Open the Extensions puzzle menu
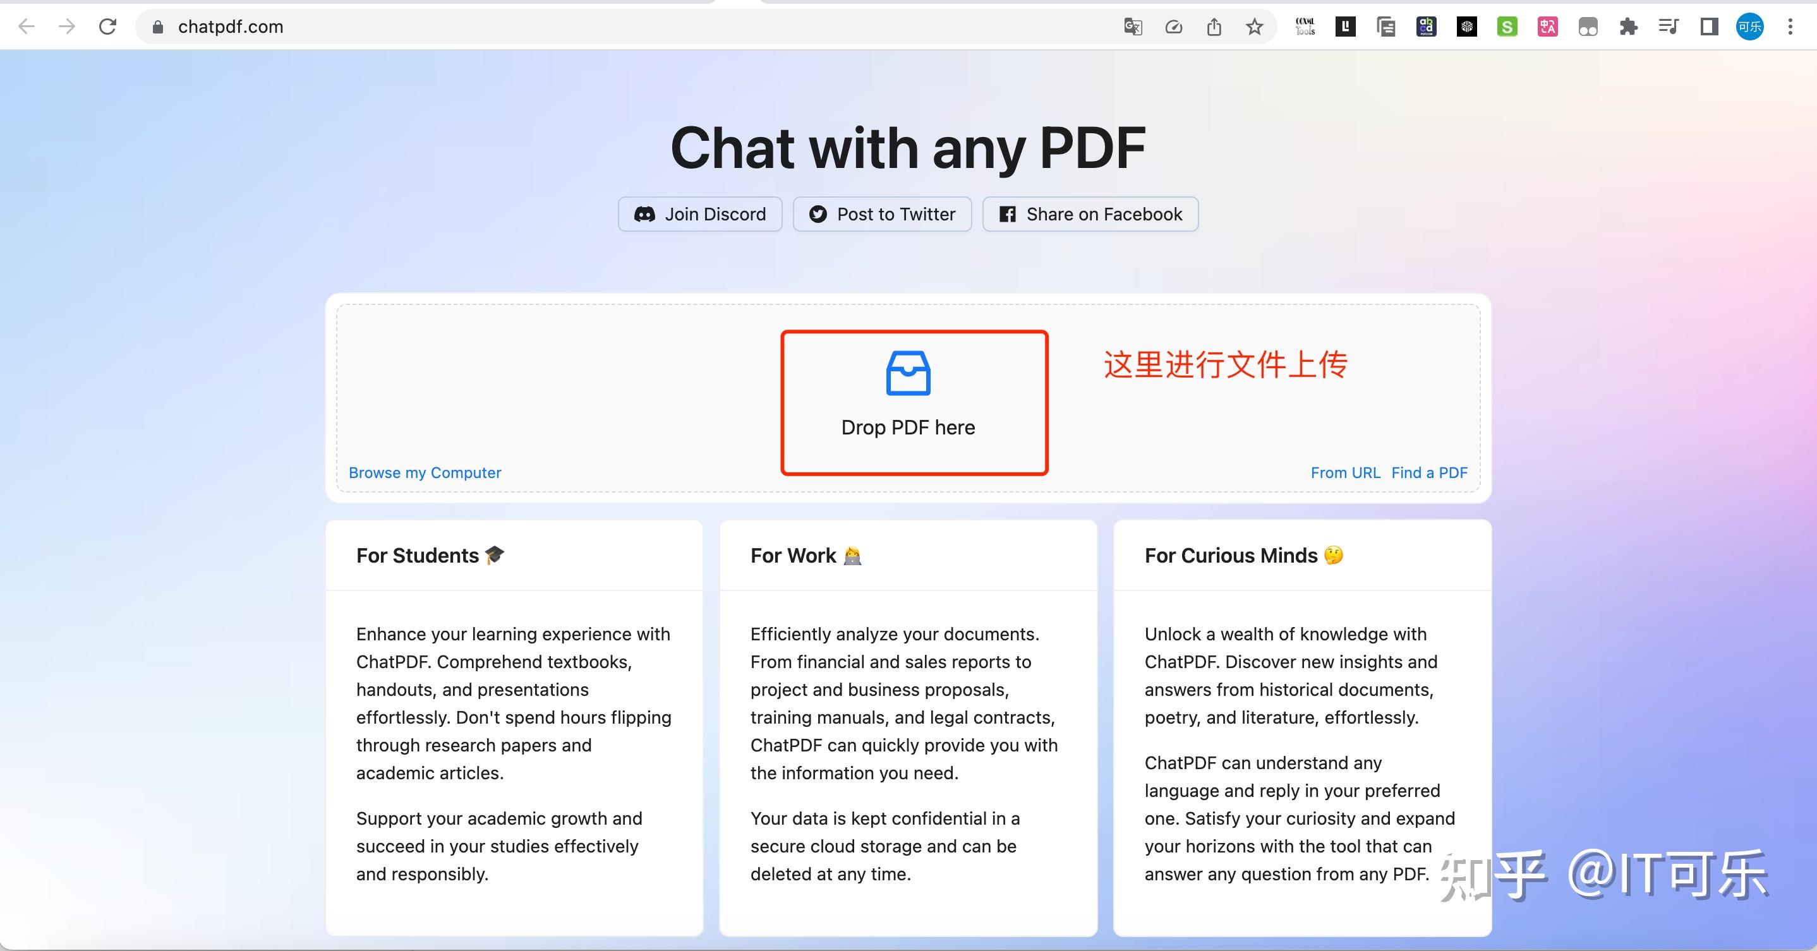The width and height of the screenshot is (1817, 951). 1628,27
